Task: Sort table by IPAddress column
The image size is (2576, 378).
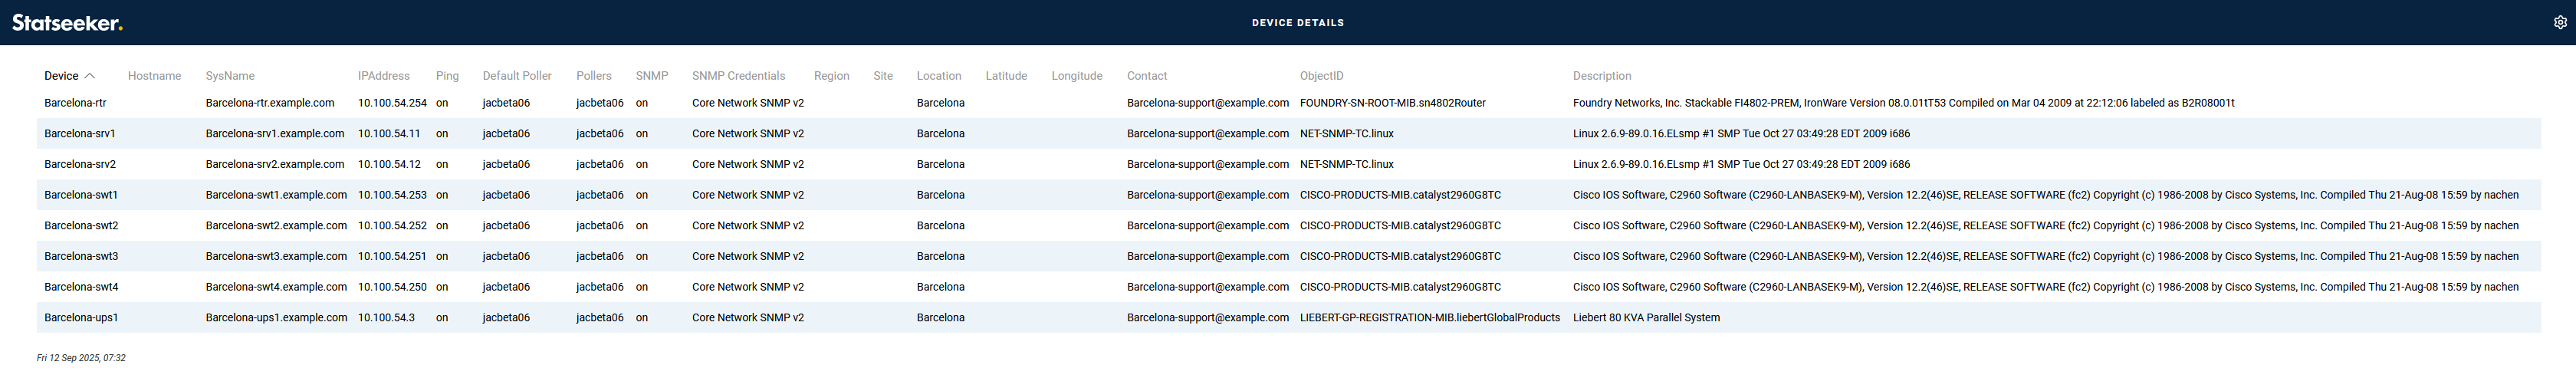Action: tap(383, 76)
